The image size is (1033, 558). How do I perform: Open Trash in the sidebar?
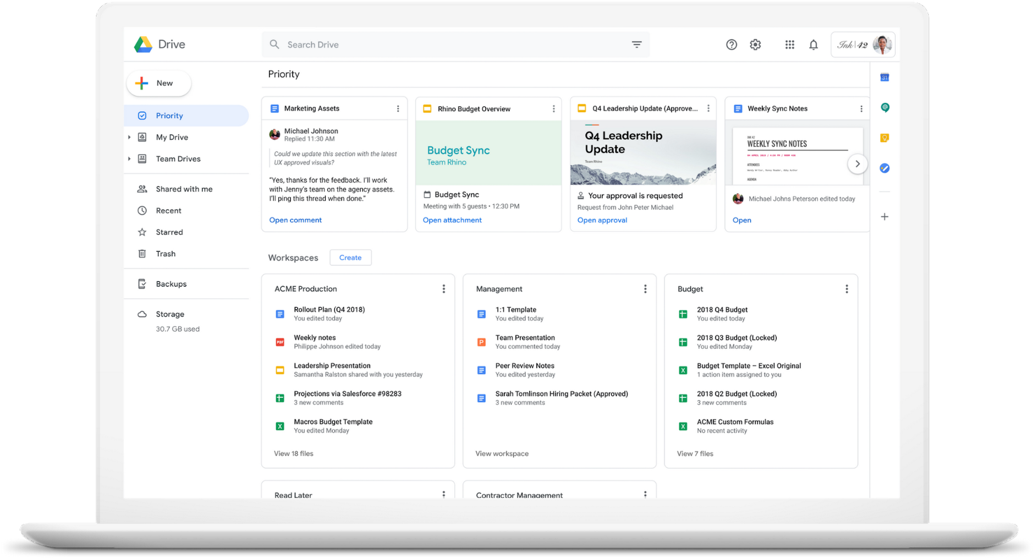click(x=166, y=254)
